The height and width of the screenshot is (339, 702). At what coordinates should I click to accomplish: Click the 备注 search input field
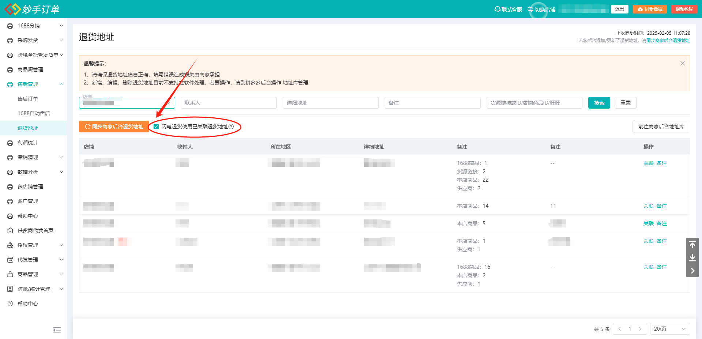(433, 103)
